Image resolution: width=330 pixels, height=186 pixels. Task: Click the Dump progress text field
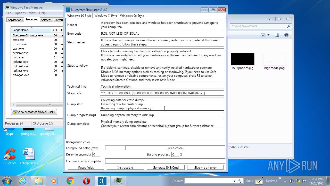(162, 115)
